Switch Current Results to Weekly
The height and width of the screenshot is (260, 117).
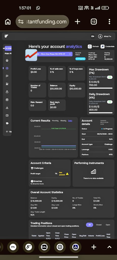(x=63, y=121)
